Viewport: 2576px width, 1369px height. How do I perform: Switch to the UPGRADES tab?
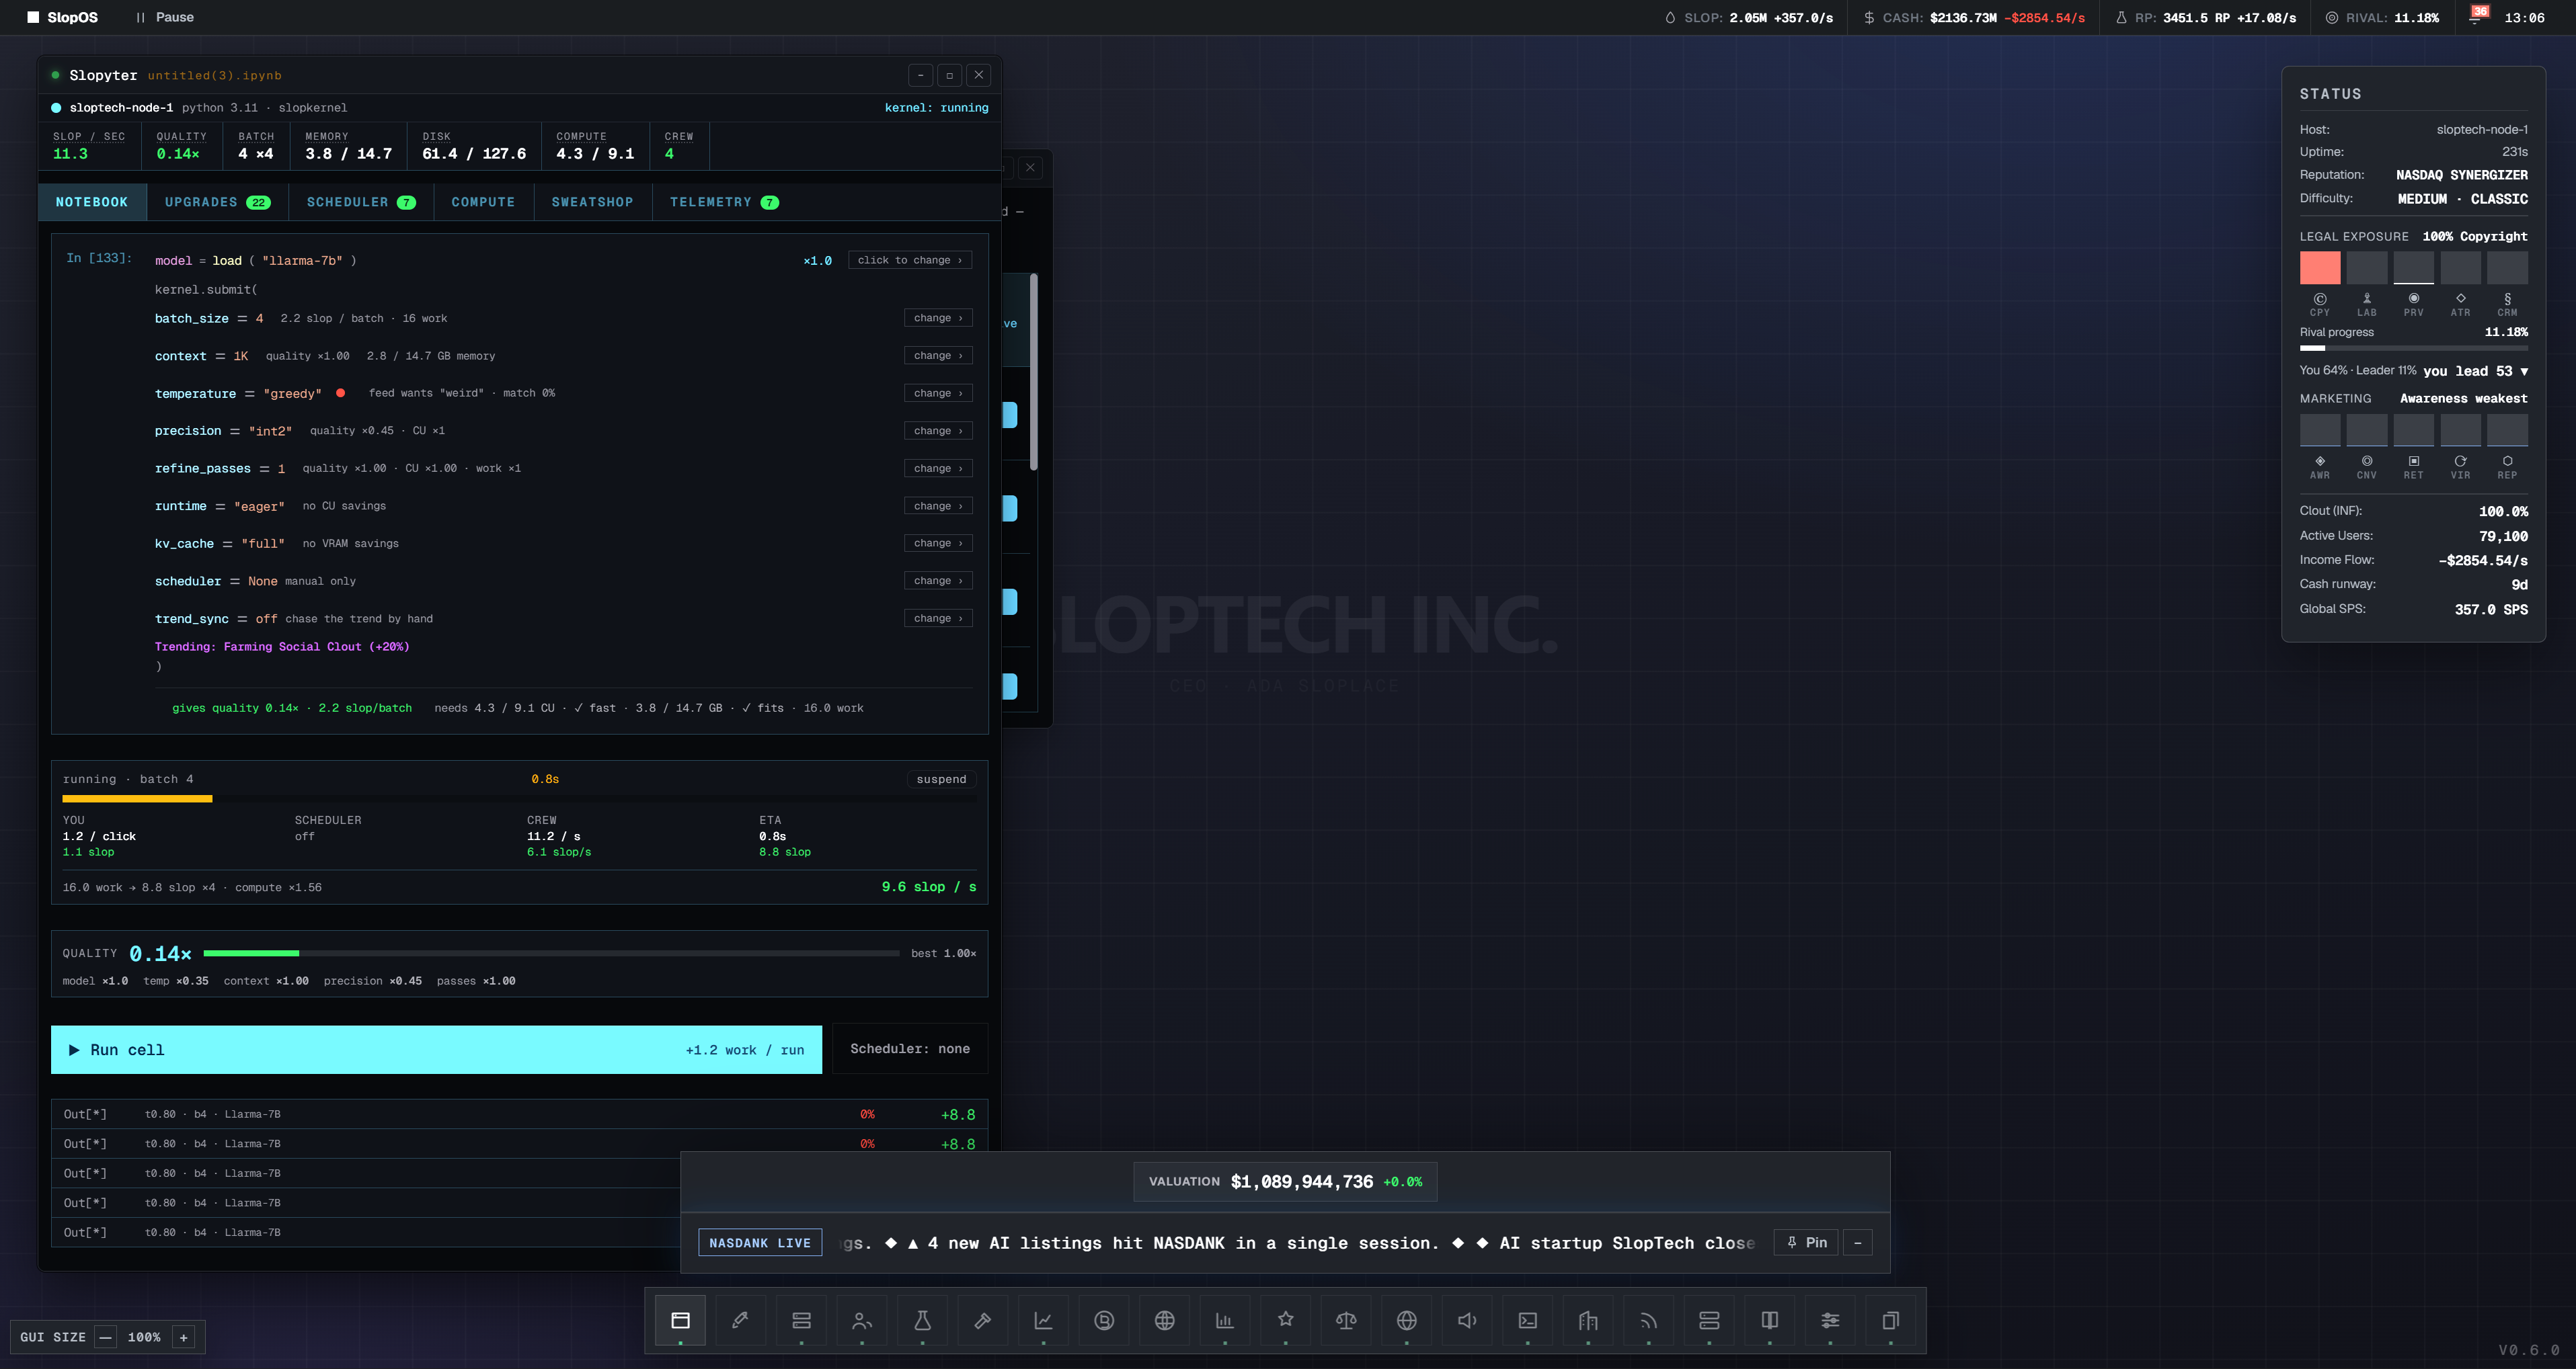pos(217,202)
